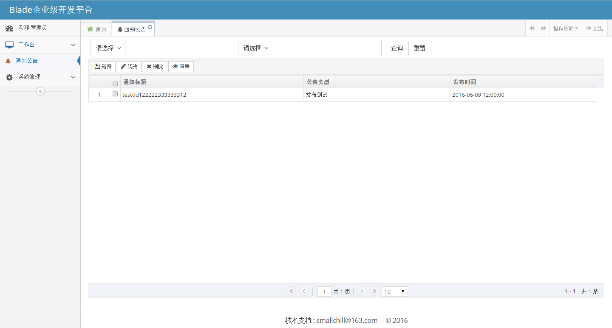Click the testdd122222333333312 title cell
Viewport: 612px width, 328px height.
pos(212,95)
